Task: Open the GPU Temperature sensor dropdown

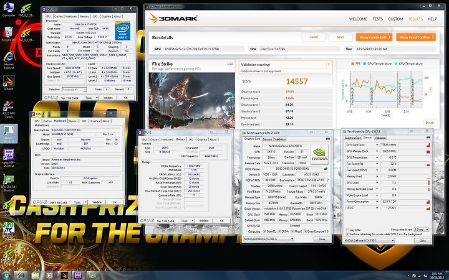Action: (x=377, y=157)
